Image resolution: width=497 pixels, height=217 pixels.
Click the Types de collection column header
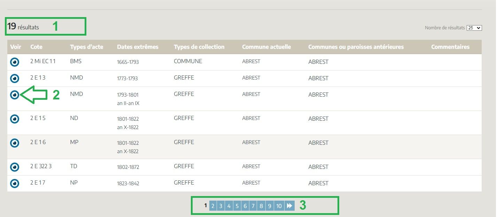199,47
